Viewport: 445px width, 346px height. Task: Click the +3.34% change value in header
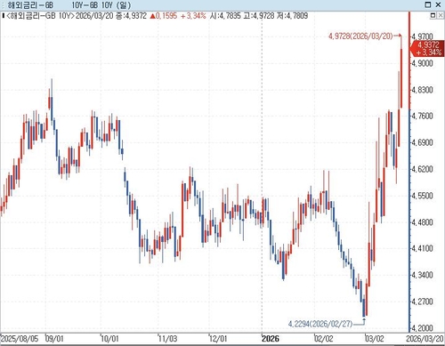(193, 16)
